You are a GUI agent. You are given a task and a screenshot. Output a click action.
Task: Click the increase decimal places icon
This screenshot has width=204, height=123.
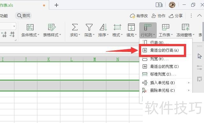pos(4,34)
